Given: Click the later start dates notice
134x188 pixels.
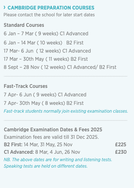Looking at the screenshot, I should [x=49, y=15].
